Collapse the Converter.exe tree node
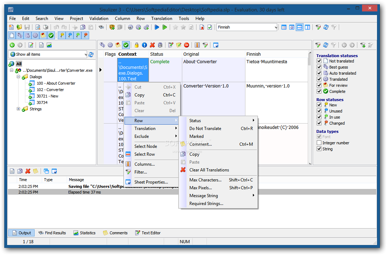This screenshot has width=387, height=255. [12, 70]
